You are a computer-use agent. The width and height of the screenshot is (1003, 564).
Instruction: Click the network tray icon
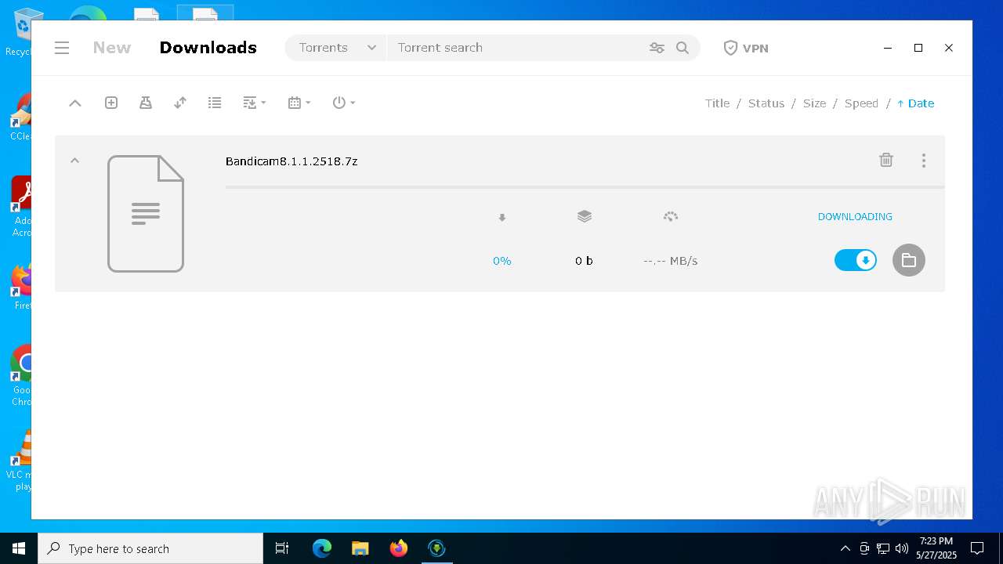click(x=883, y=548)
